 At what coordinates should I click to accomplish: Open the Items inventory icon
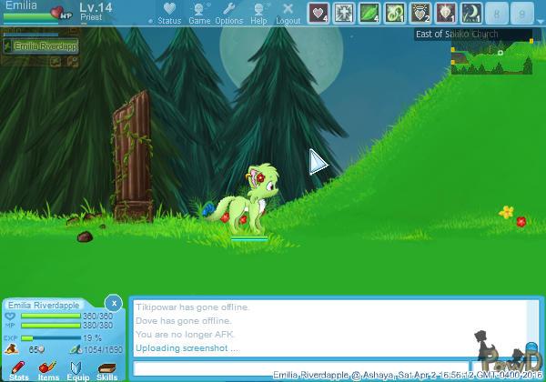click(48, 367)
